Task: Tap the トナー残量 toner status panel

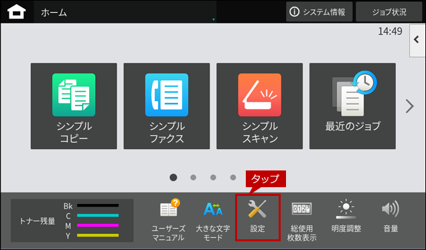Action: (72, 221)
